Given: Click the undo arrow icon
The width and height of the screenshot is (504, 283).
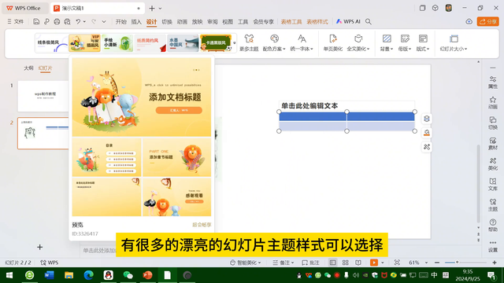Looking at the screenshot, I should (x=78, y=21).
